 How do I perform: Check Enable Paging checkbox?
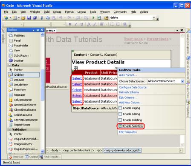pyautogui.click(x=120, y=108)
